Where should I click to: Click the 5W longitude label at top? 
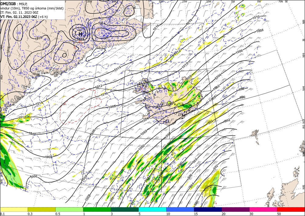tap(233, 2)
